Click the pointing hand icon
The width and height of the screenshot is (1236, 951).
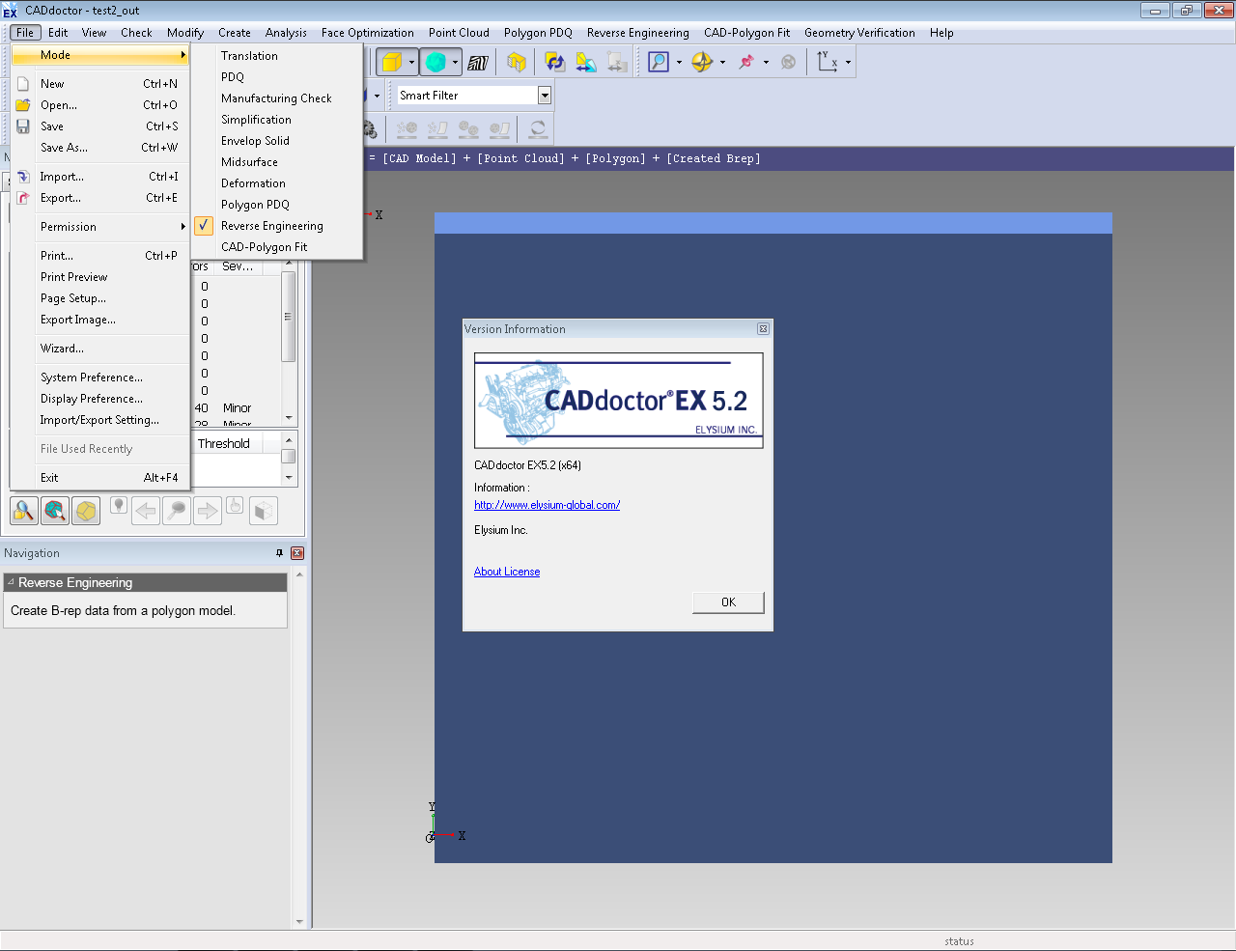point(235,505)
